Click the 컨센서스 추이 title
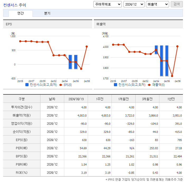 15,5
